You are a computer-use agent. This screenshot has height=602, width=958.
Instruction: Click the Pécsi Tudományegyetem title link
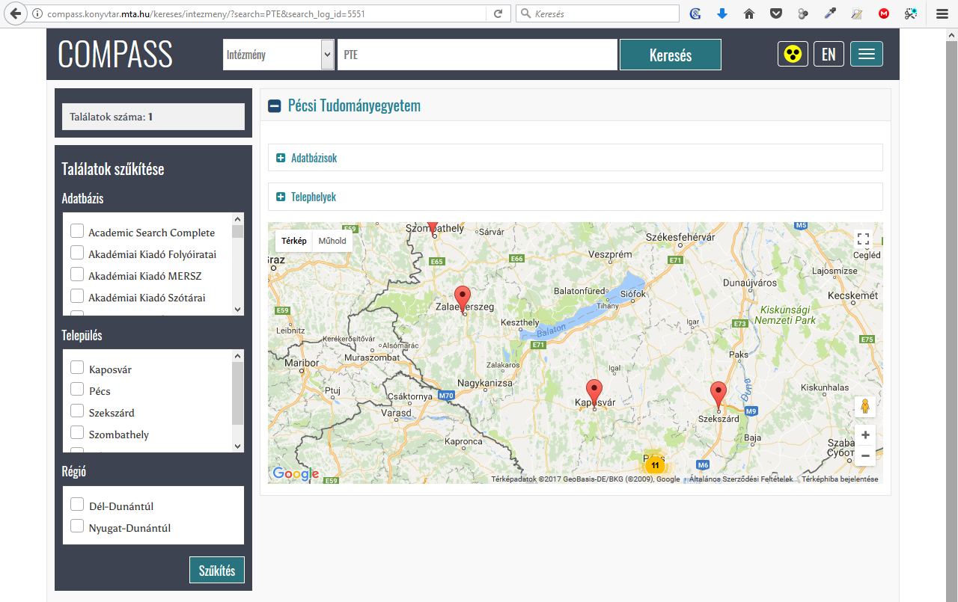tap(354, 105)
